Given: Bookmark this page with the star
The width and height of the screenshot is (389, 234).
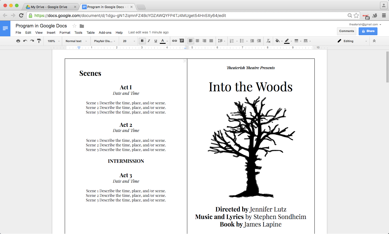Looking at the screenshot, I should tap(356, 16).
